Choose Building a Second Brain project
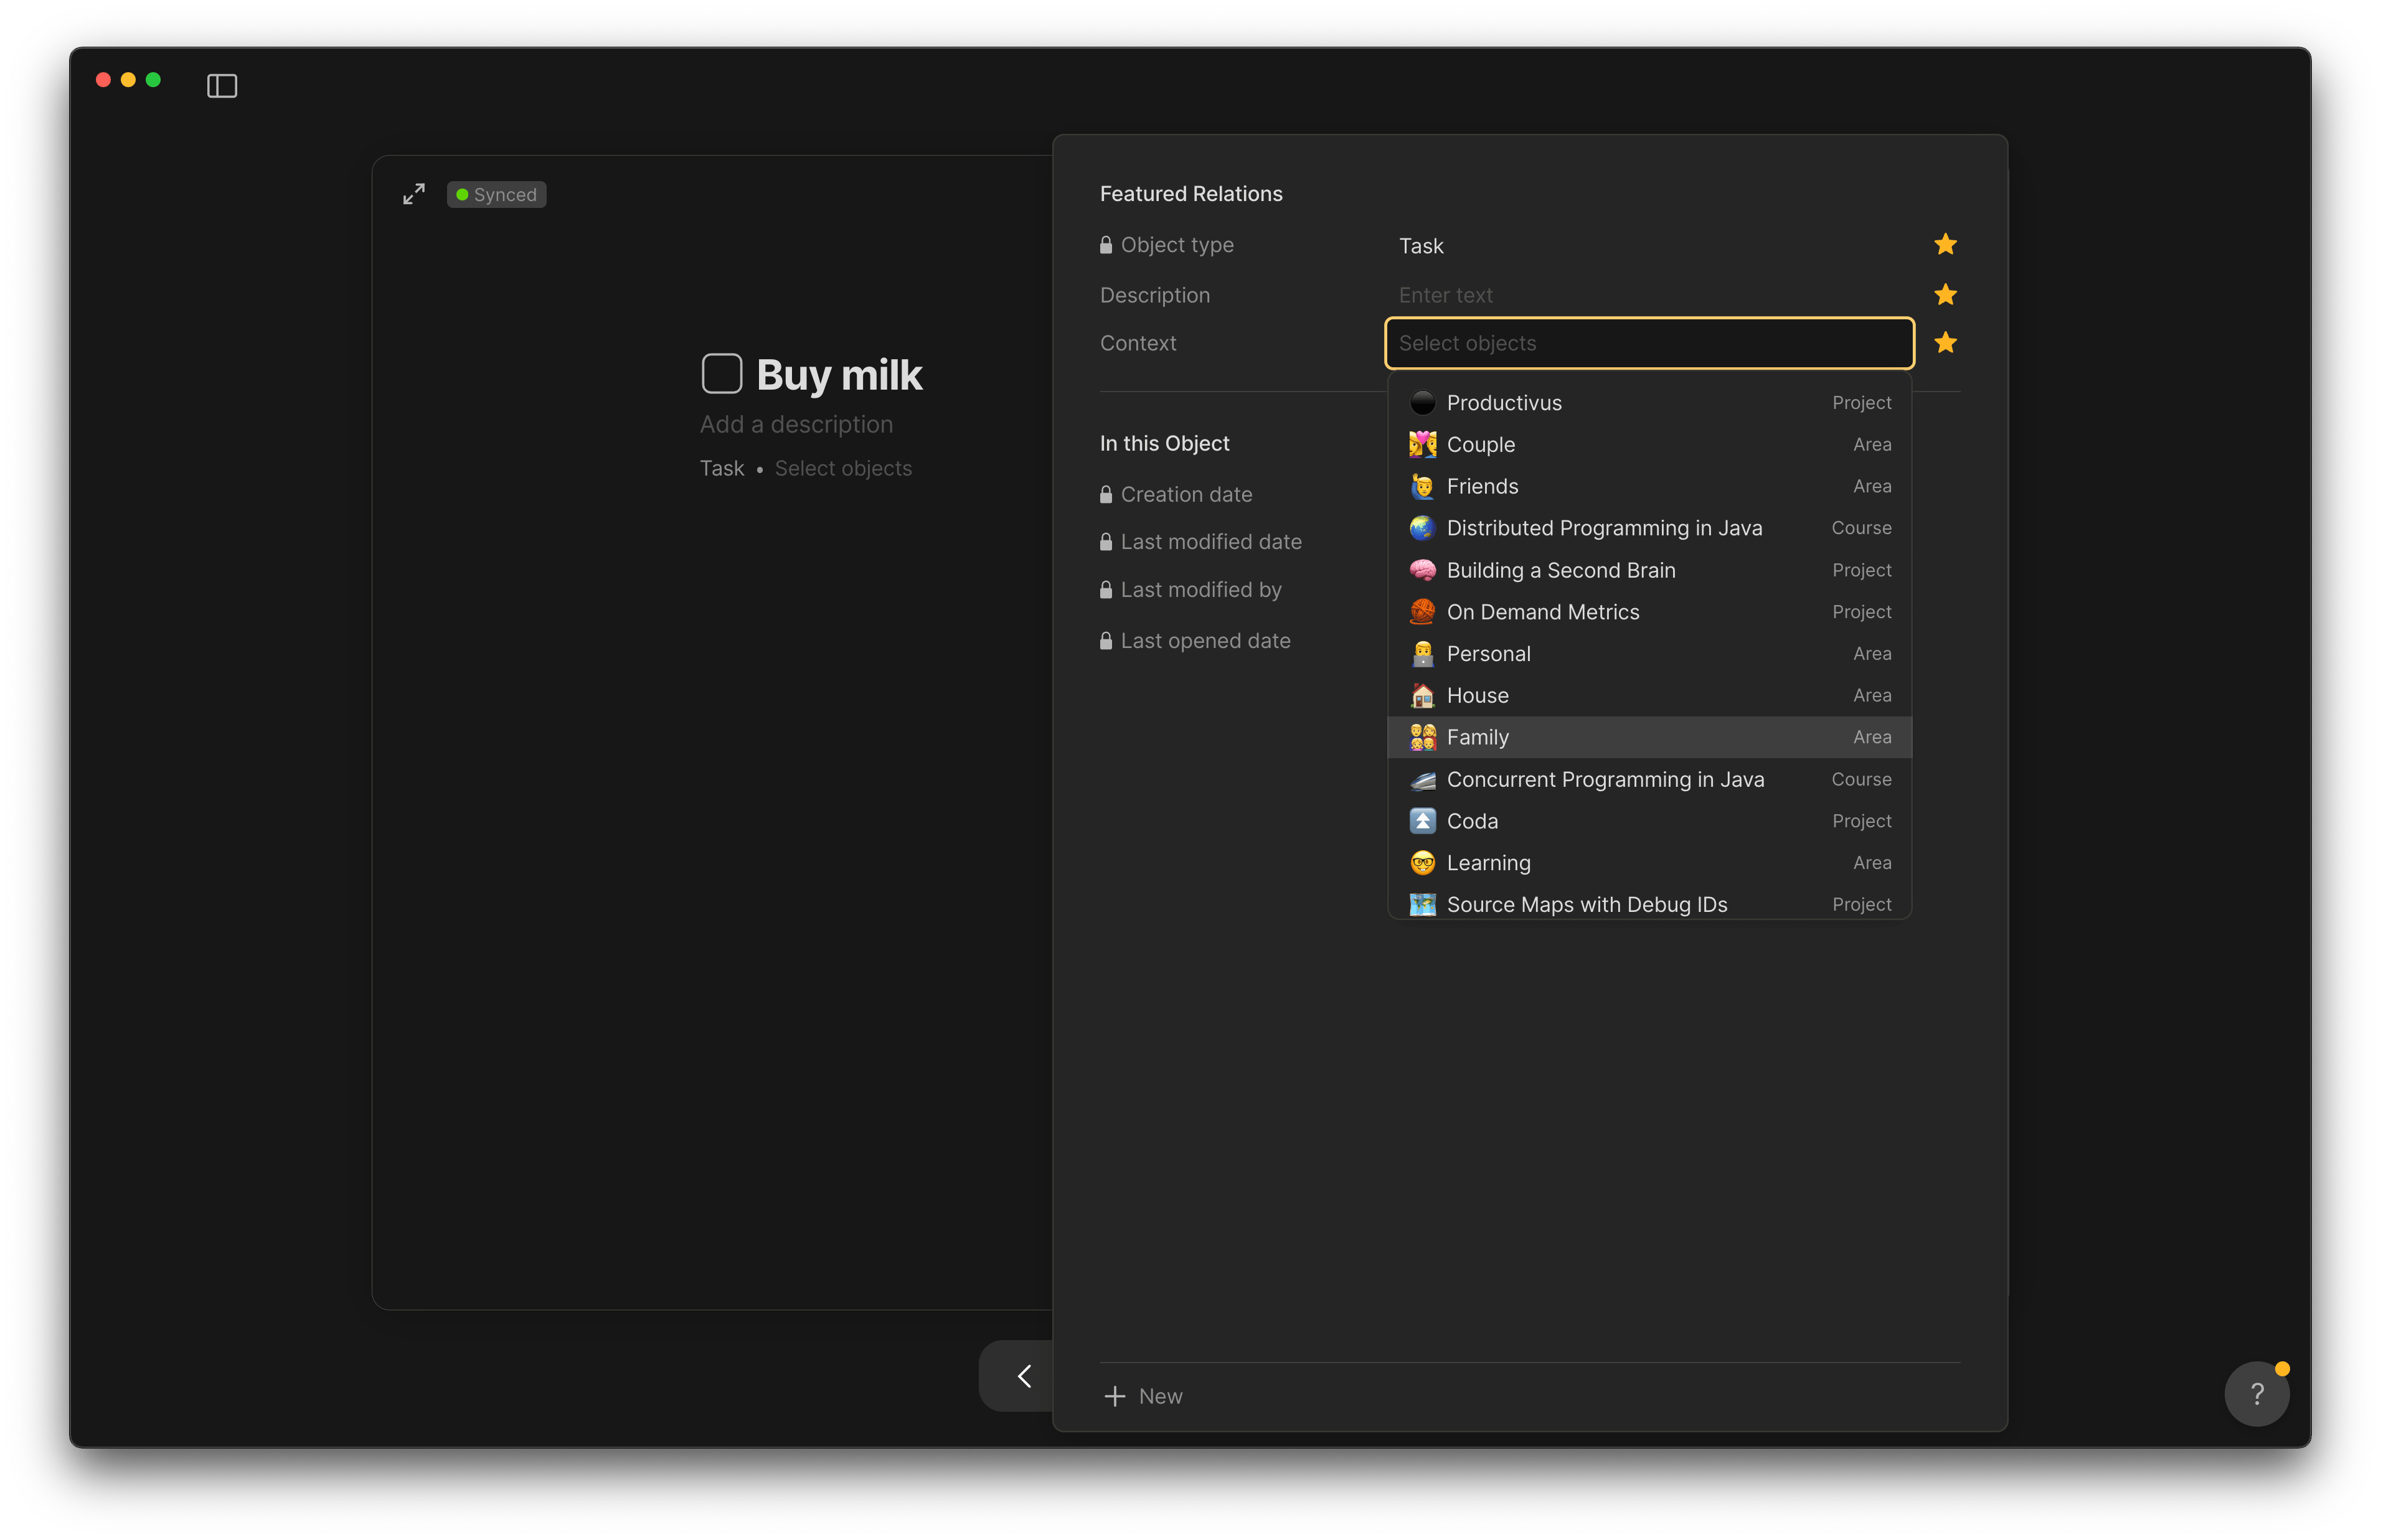 point(1649,570)
